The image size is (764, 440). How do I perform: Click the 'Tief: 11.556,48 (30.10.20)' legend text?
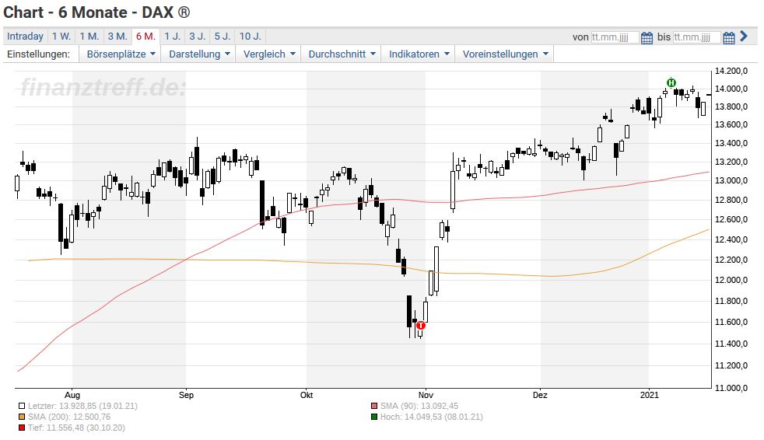[76, 428]
